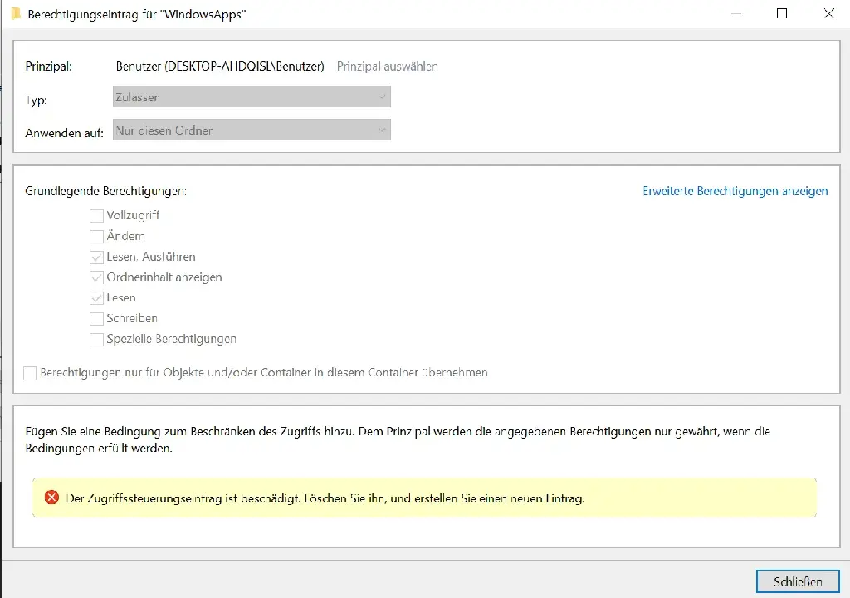The height and width of the screenshot is (598, 850).
Task: Click the Typ: label
Action: (x=36, y=100)
